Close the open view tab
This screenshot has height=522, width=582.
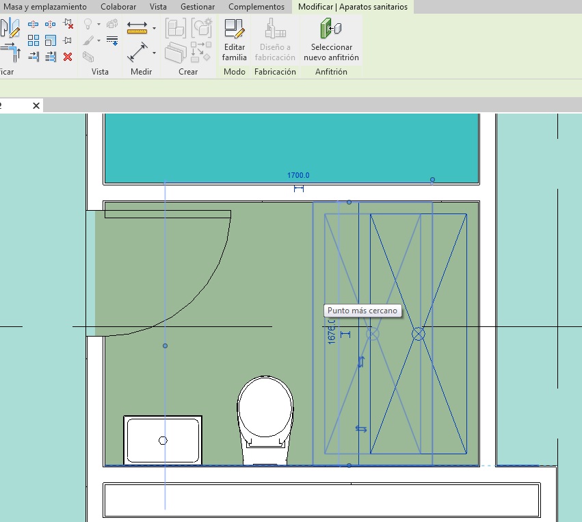click(36, 105)
